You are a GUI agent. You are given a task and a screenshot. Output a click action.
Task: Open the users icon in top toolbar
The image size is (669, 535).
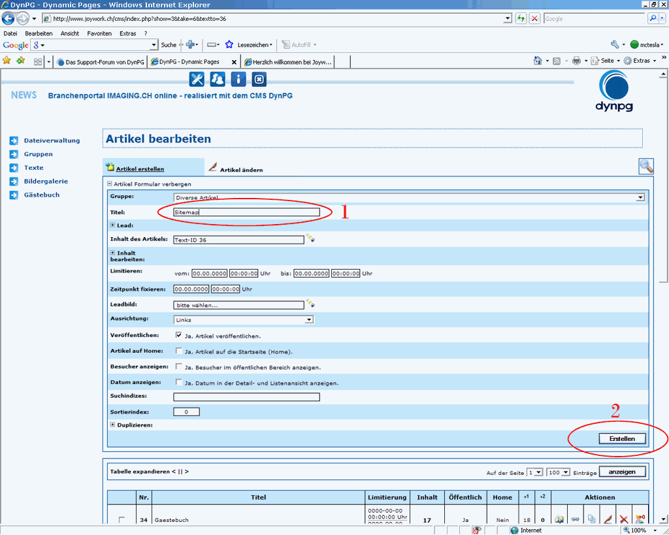click(218, 79)
